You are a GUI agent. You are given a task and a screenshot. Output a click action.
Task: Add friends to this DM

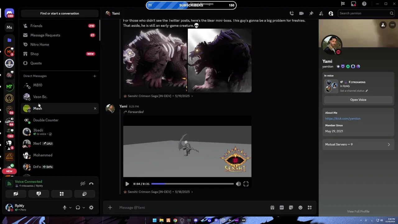tap(321, 13)
